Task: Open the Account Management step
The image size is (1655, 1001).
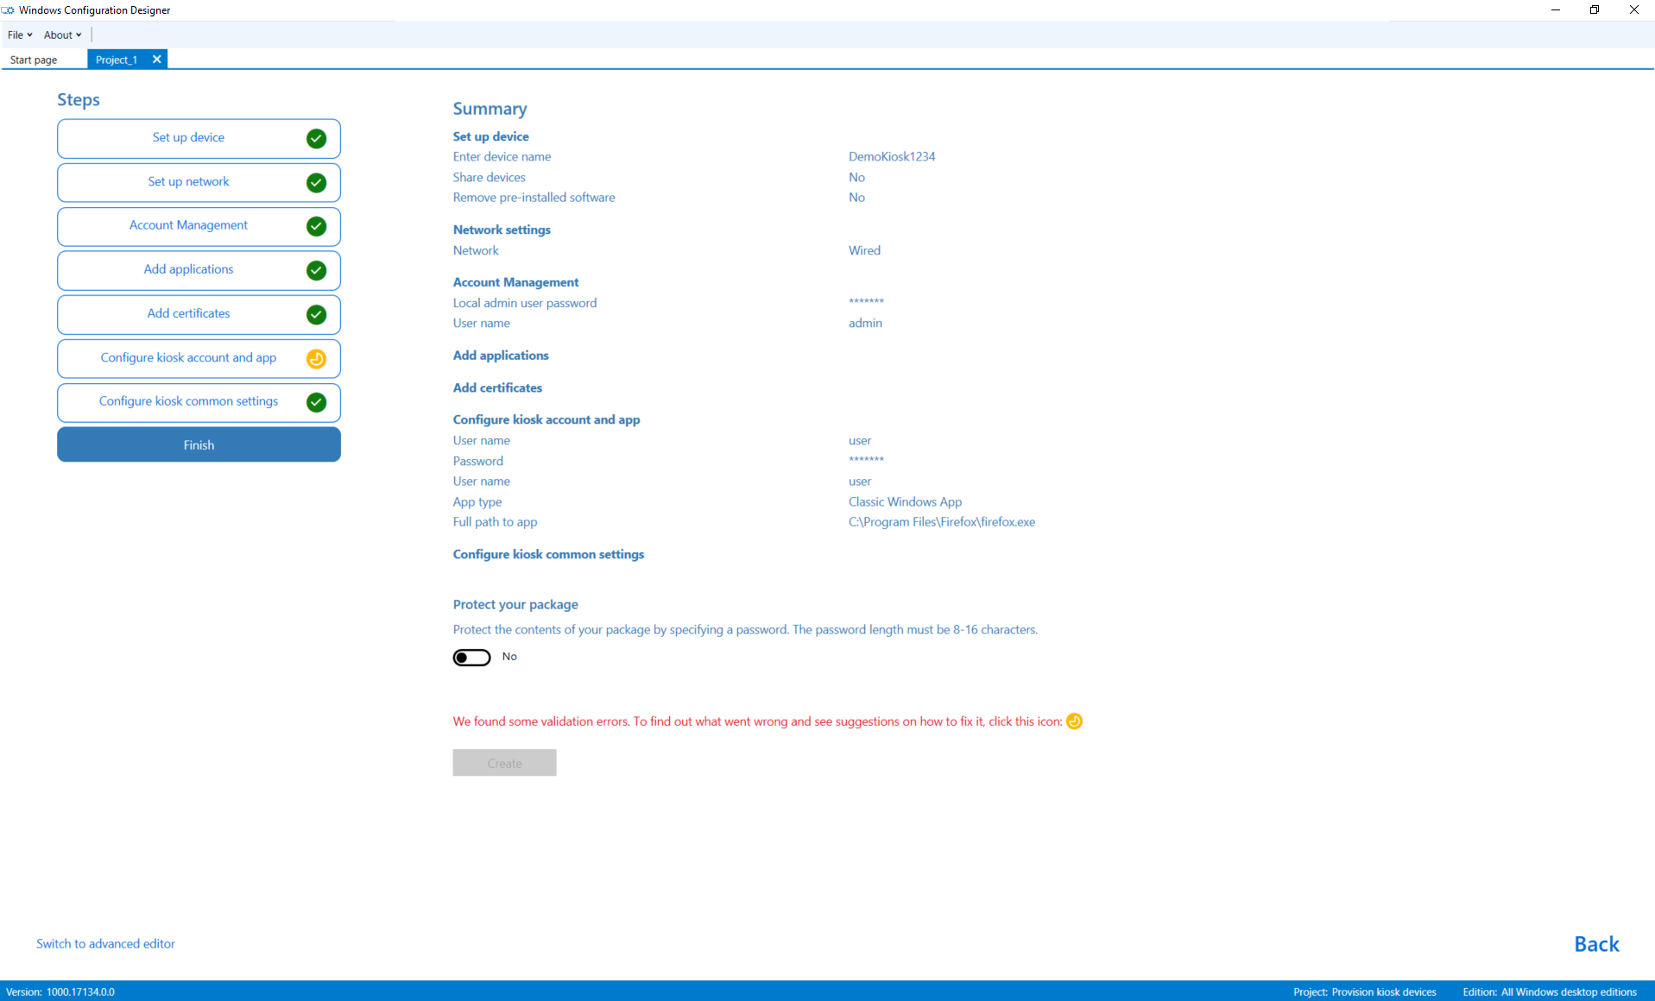Action: pos(199,226)
